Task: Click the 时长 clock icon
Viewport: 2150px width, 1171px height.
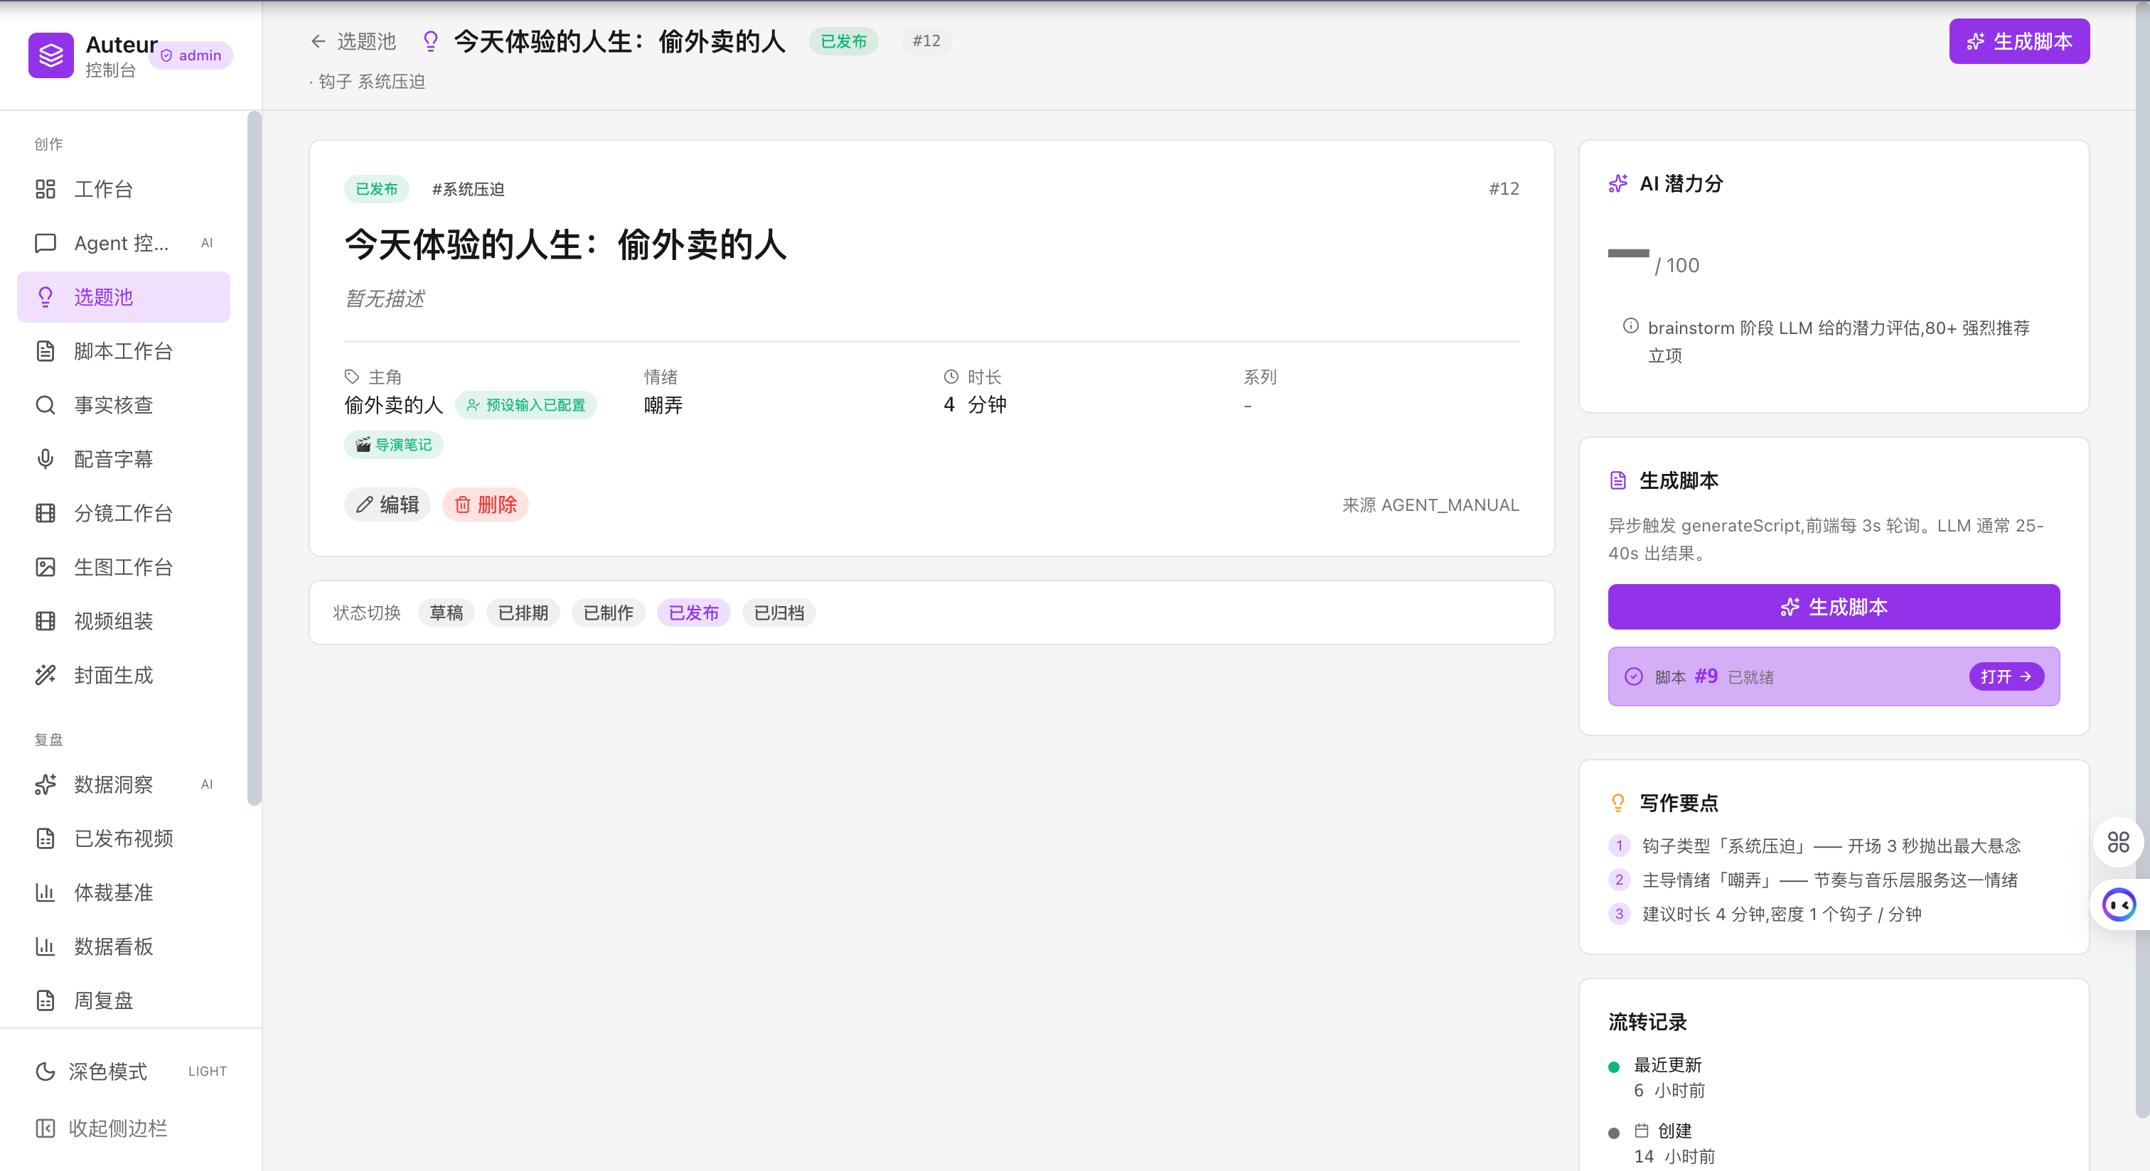Action: click(x=951, y=376)
